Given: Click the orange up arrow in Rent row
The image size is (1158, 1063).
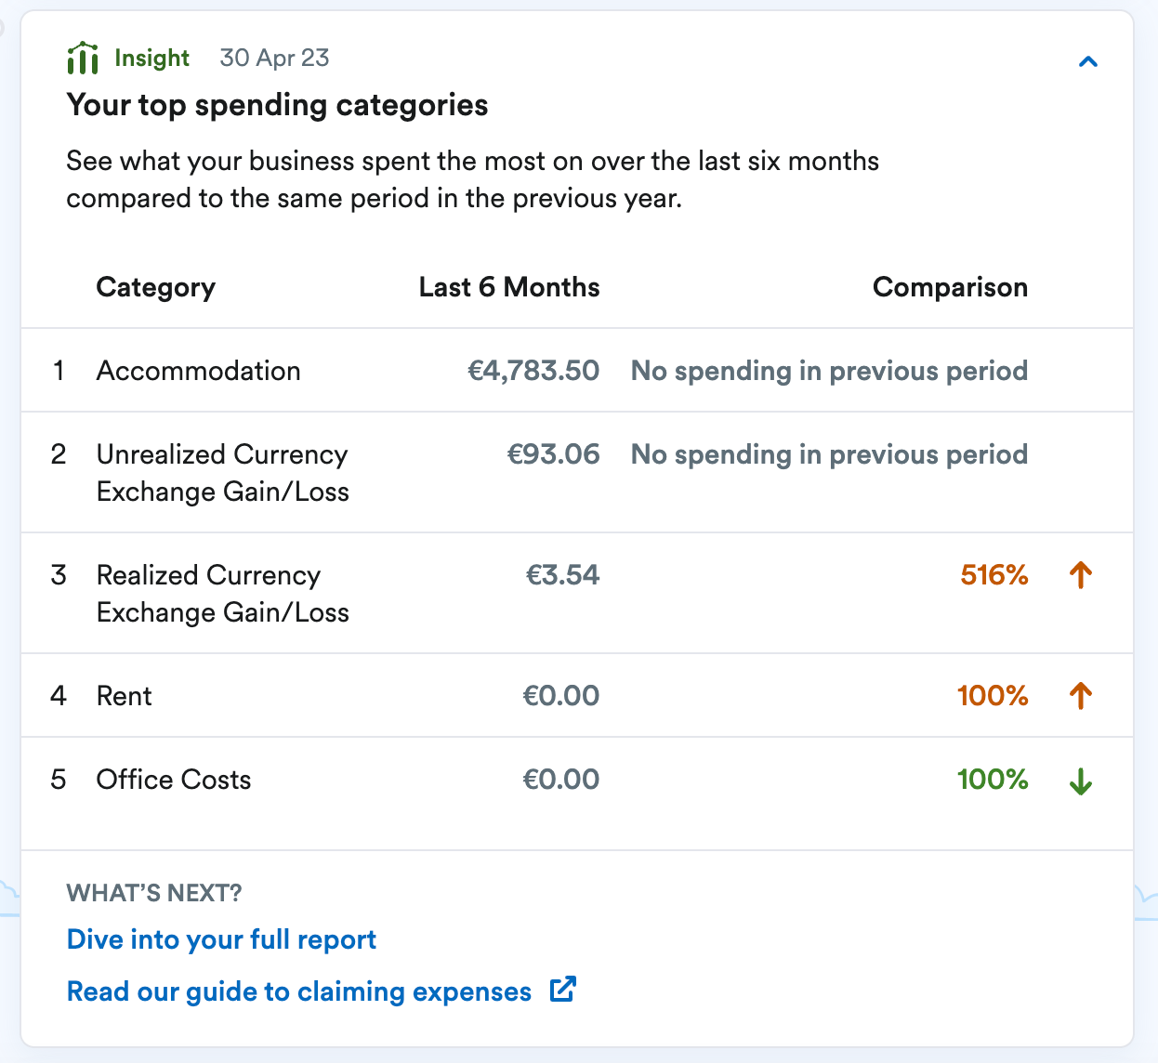Looking at the screenshot, I should (1080, 696).
